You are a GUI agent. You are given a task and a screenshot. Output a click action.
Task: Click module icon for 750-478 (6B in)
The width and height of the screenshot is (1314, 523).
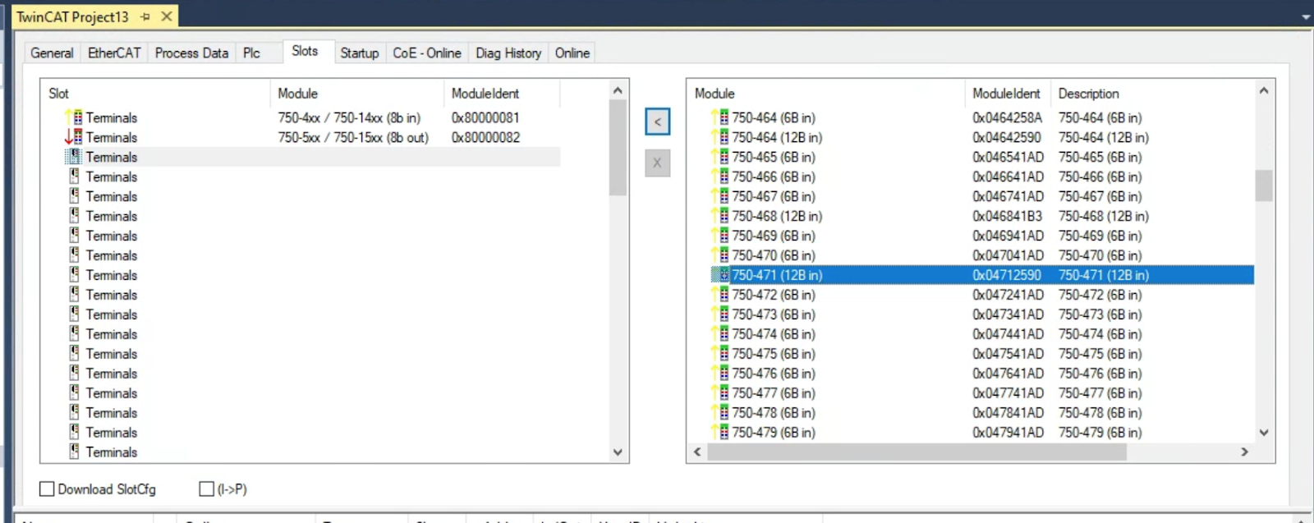pyautogui.click(x=722, y=413)
